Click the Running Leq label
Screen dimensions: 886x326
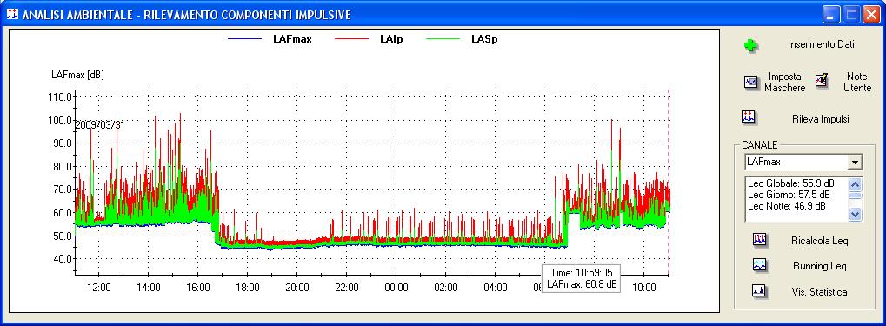pyautogui.click(x=820, y=266)
